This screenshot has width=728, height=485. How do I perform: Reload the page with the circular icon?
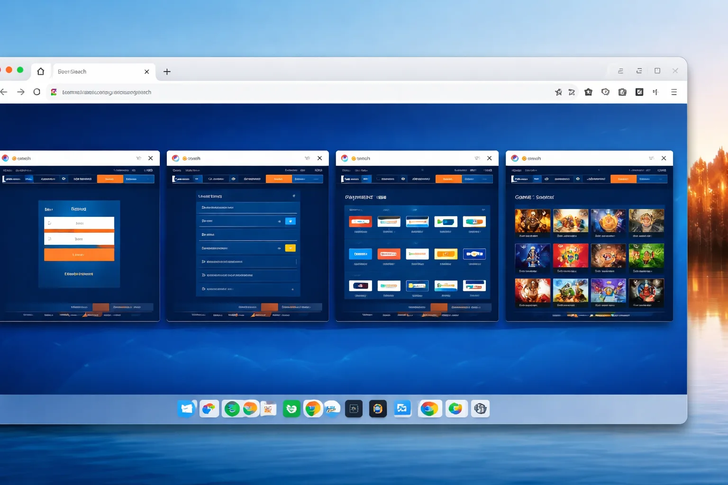(x=36, y=92)
